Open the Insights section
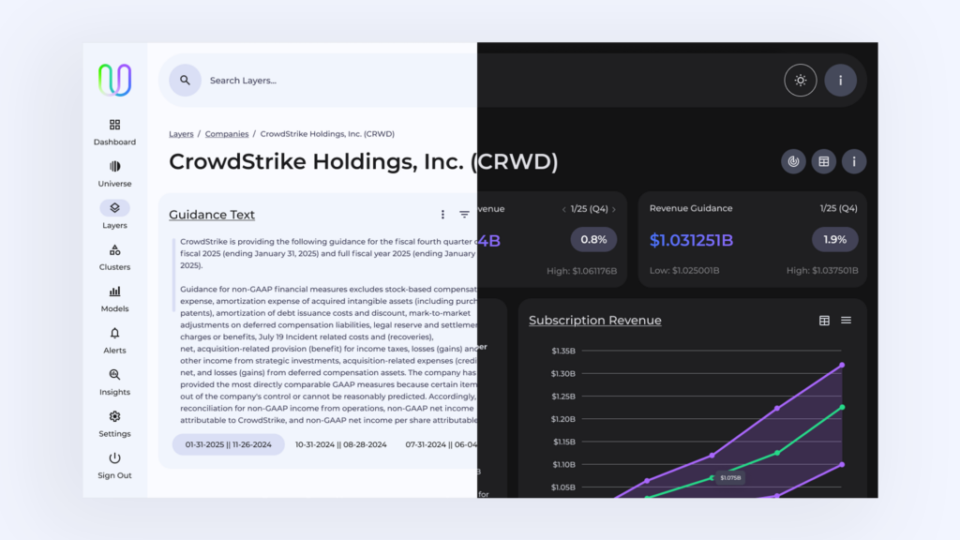Image resolution: width=960 pixels, height=540 pixels. pos(114,382)
